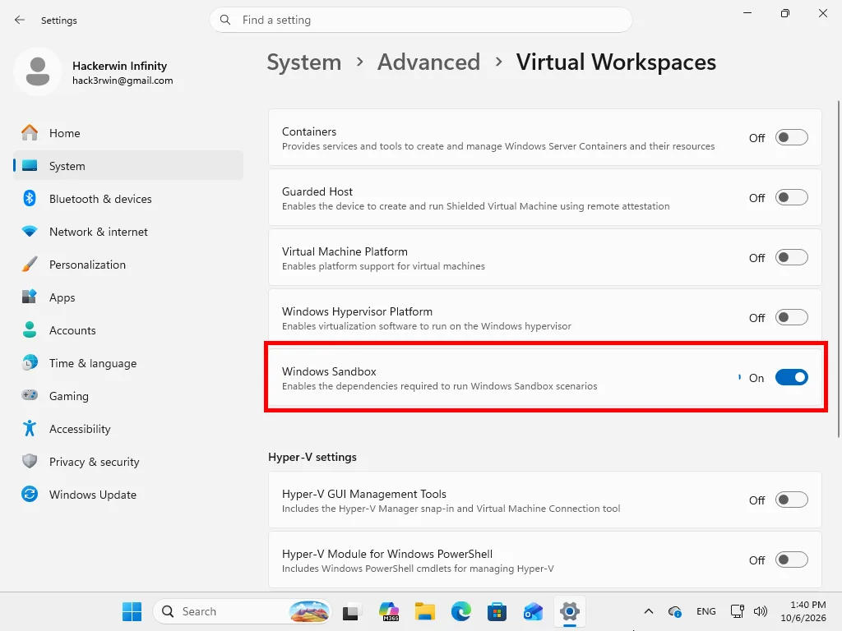The height and width of the screenshot is (631, 842).
Task: Select Personalization in the sidebar
Action: 128,264
